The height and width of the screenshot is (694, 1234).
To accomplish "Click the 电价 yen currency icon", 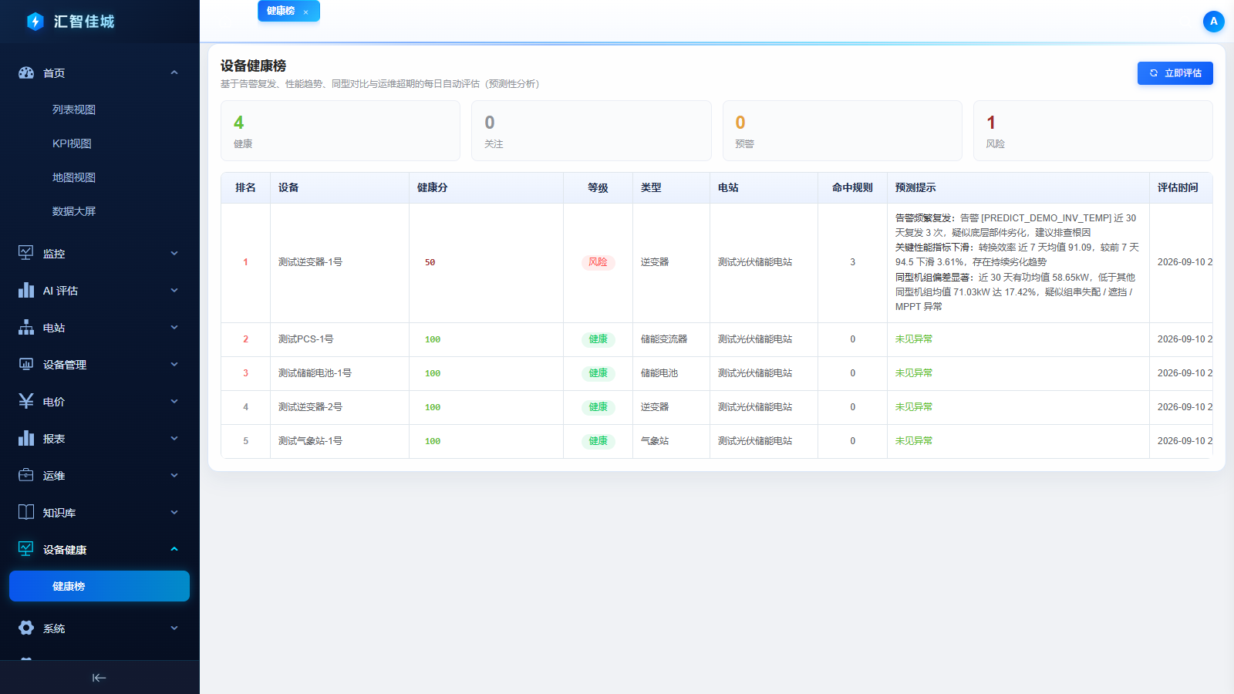I will pyautogui.click(x=26, y=401).
